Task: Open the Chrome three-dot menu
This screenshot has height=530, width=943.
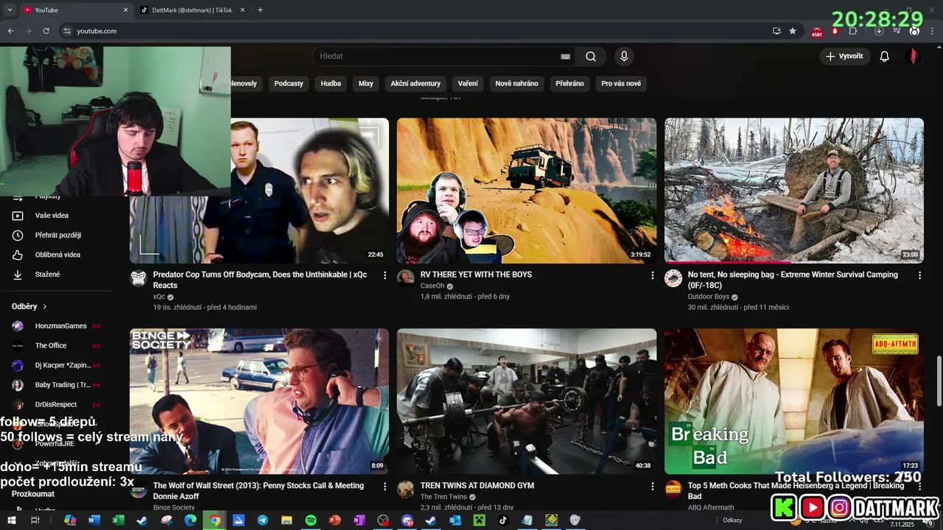Action: click(x=933, y=31)
